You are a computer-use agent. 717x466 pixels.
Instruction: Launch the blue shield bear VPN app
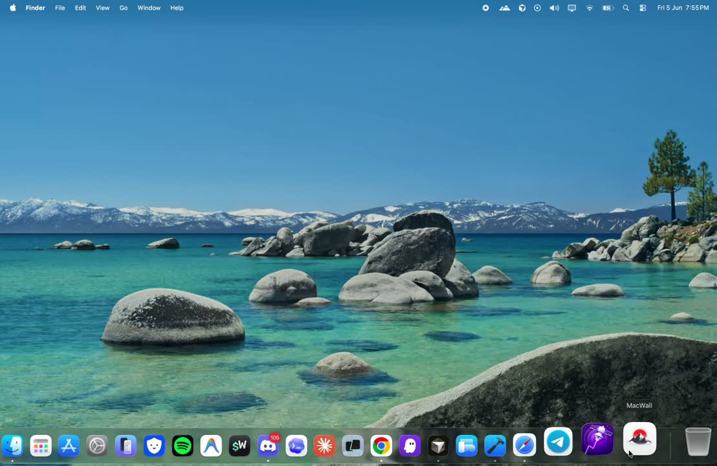(154, 446)
